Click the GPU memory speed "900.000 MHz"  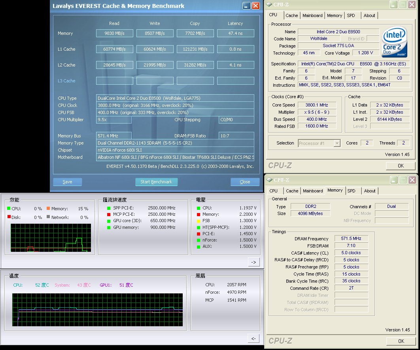(162, 227)
